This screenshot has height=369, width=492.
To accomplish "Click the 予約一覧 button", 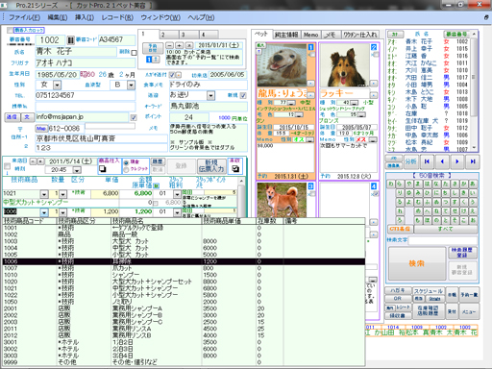I will 469,294.
